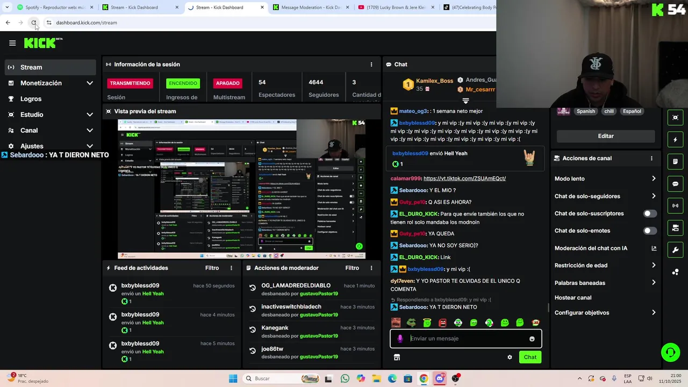
Task: Select the camera channel icon in right rail
Action: (675, 228)
